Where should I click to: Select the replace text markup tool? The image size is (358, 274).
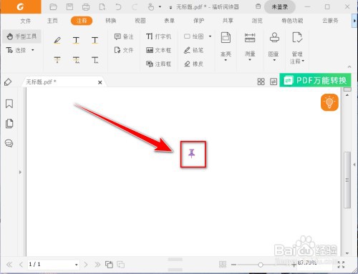pos(76,59)
